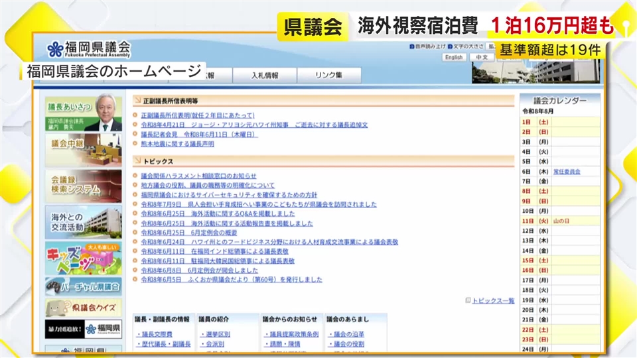
Task: Open 海外活動に関する活動報告書を掲載しました link
Action: pos(227,223)
